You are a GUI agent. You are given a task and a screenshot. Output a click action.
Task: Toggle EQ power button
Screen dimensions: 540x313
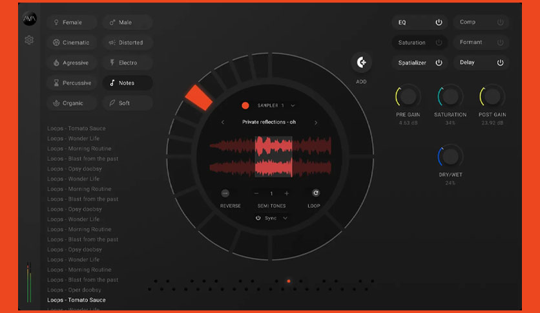click(439, 23)
